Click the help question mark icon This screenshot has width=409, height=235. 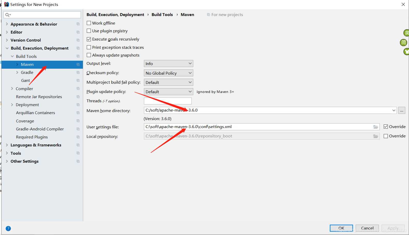point(8,229)
